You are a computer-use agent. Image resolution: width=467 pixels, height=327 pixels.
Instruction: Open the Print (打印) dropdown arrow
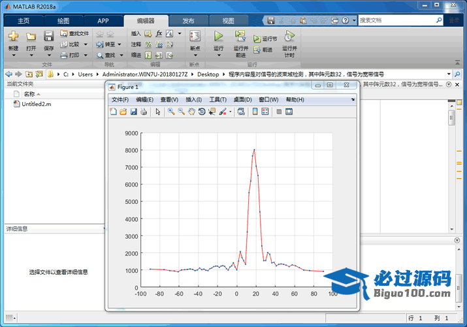[86, 55]
